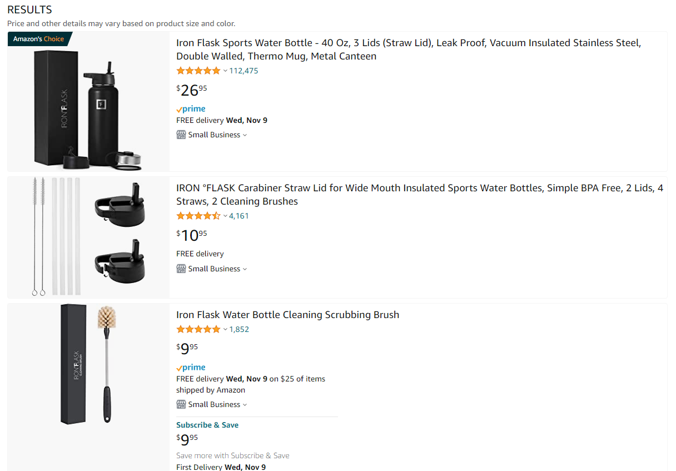This screenshot has width=676, height=471.
Task: Click Small Business storefront icon on straw lid
Action: [x=181, y=269]
